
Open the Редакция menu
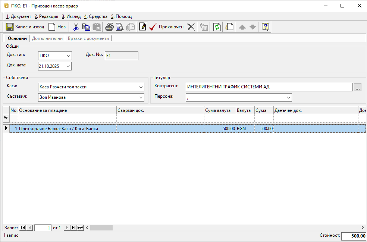point(46,16)
